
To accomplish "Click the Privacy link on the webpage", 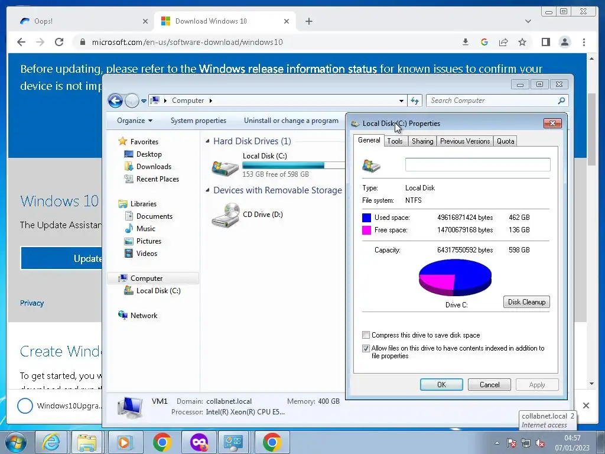I will tap(32, 303).
